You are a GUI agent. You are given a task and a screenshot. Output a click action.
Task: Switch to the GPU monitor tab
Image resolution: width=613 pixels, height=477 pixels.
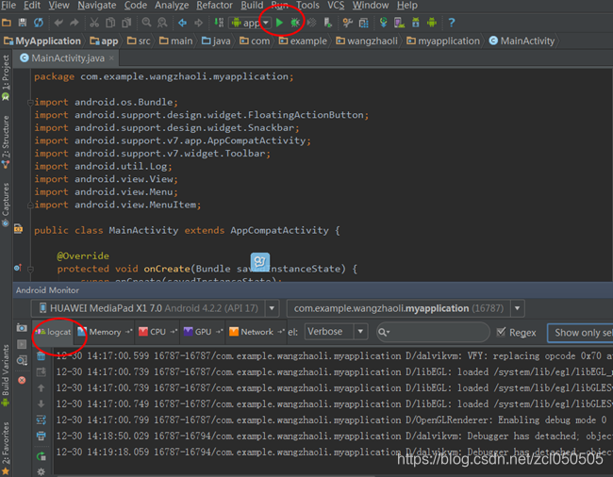click(203, 332)
